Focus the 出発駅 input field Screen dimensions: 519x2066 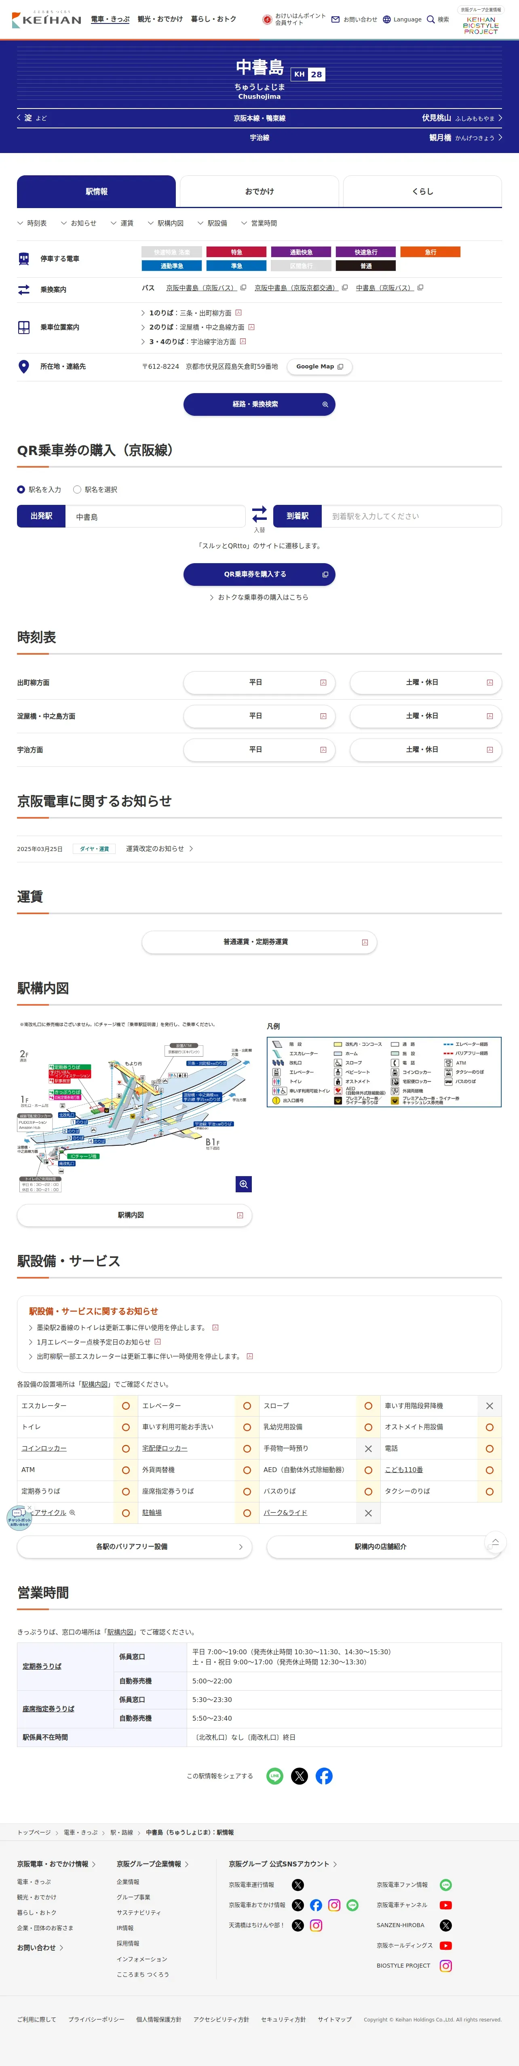pyautogui.click(x=155, y=517)
